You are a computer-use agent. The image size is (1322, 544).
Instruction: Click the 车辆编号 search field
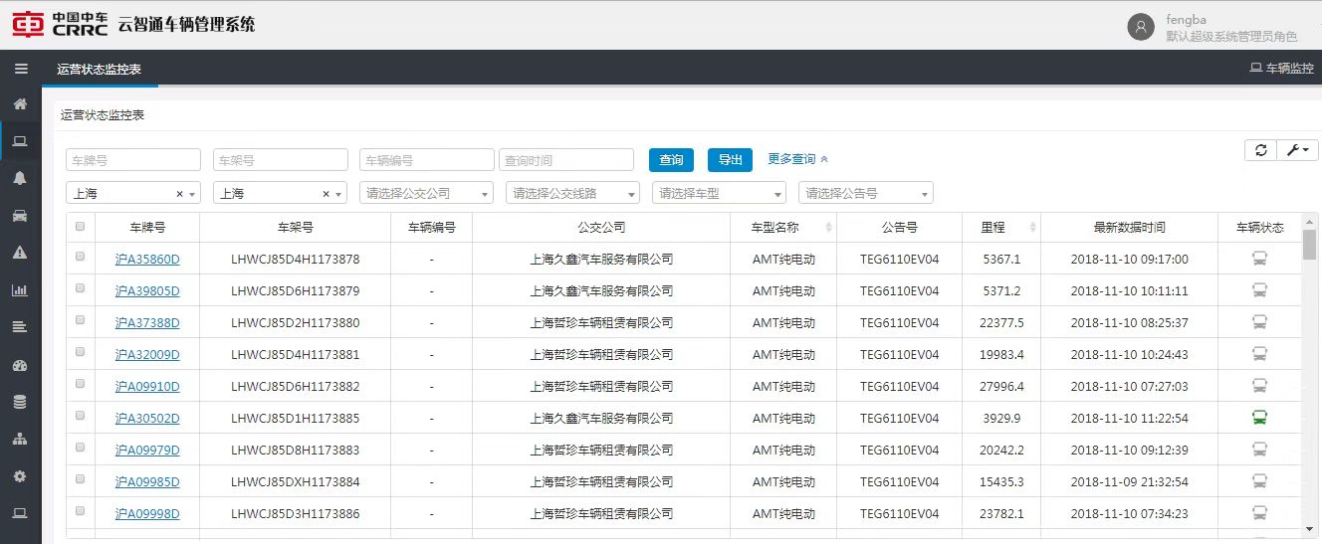pyautogui.click(x=426, y=160)
